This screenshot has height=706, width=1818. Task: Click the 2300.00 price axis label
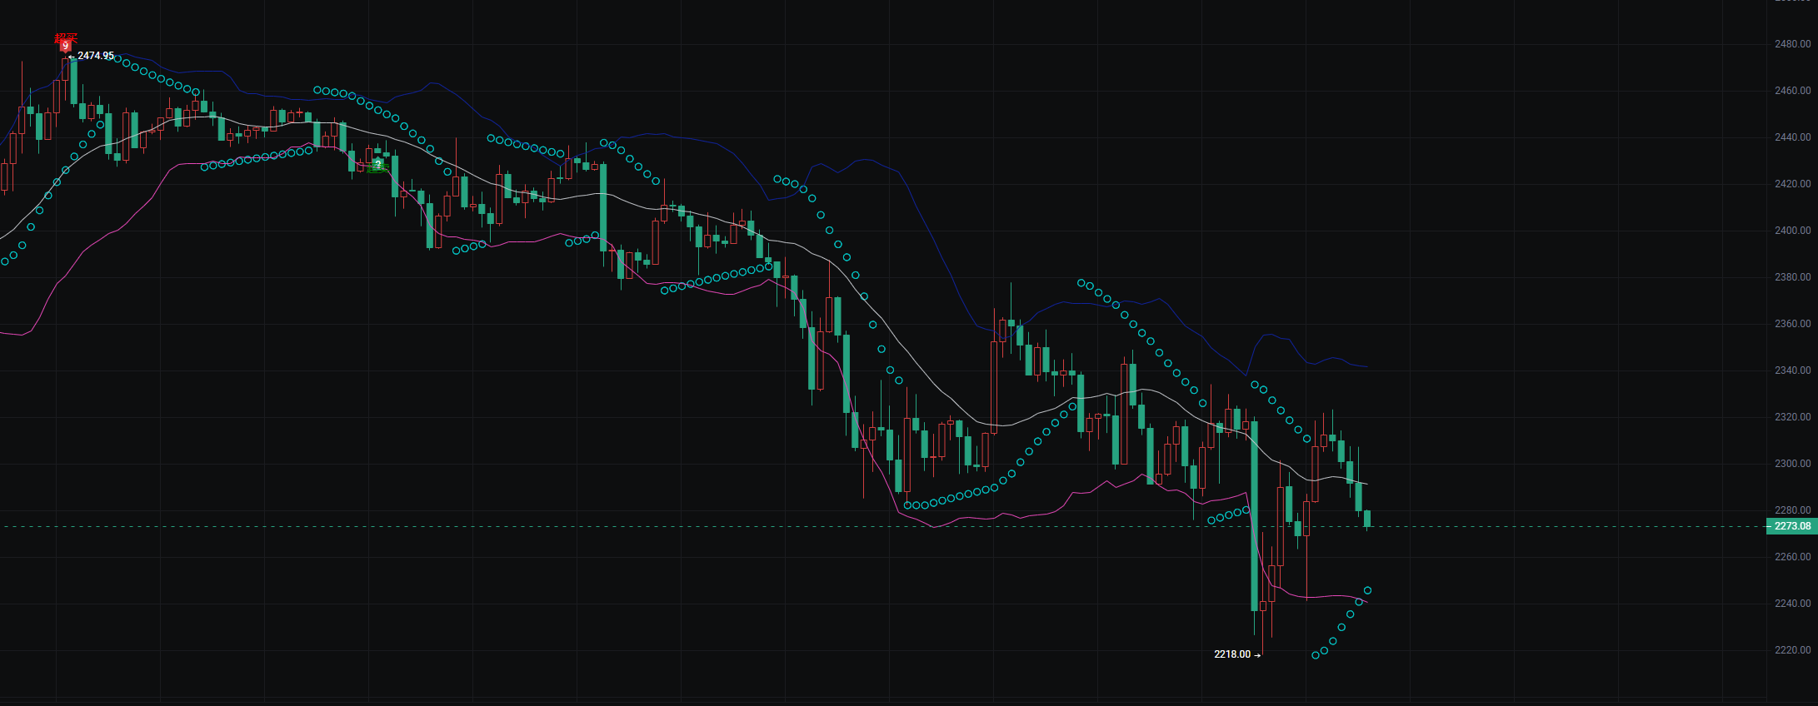1792,464
